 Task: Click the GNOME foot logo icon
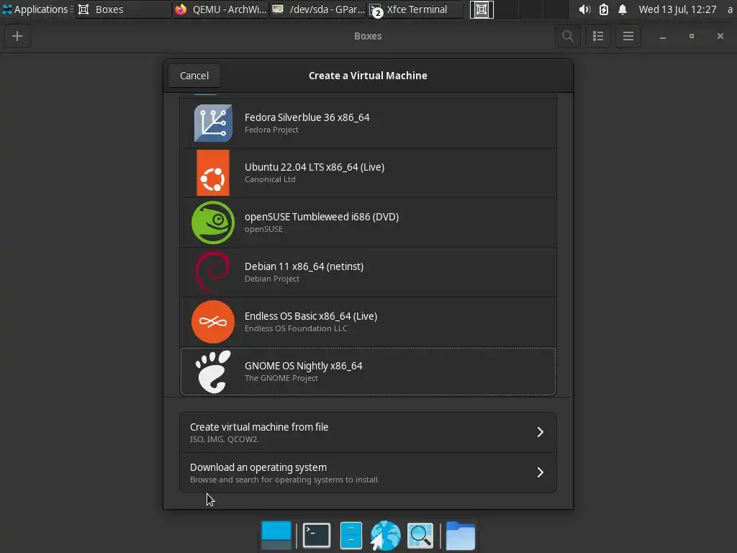point(213,372)
